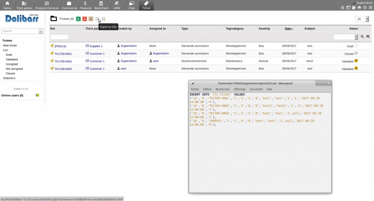Image resolution: width=374 pixels, height=201 pixels.
Task: Click the Export to Excel icon
Action: pos(78,19)
